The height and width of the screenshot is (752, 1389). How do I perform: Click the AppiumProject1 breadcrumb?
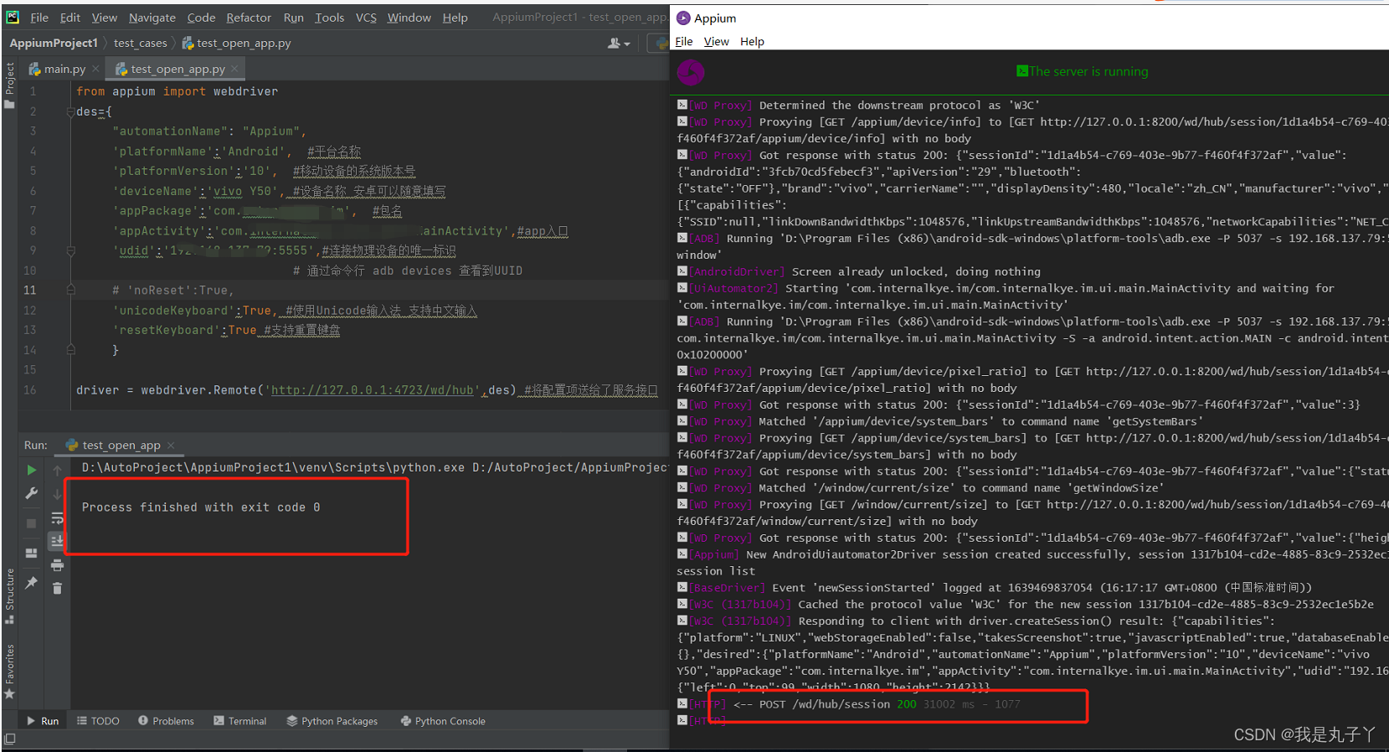click(54, 44)
